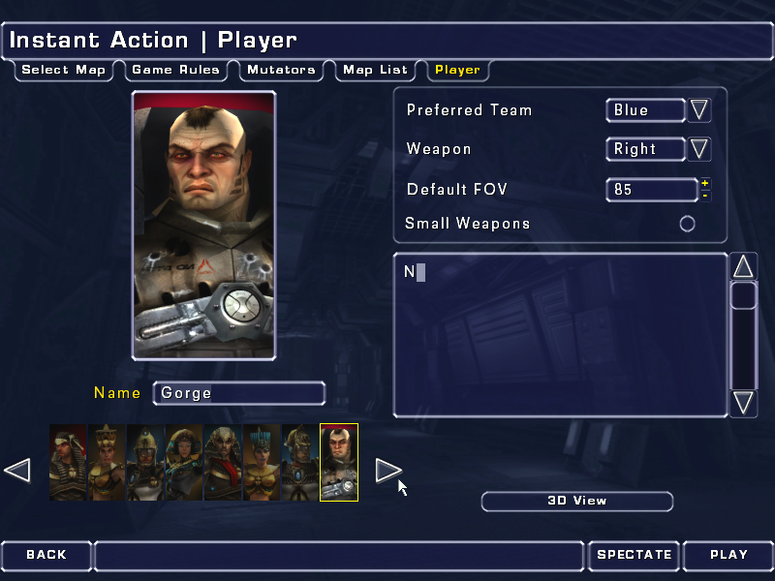Switch to the Game Rules tab
The image size is (775, 581).
pyautogui.click(x=176, y=70)
